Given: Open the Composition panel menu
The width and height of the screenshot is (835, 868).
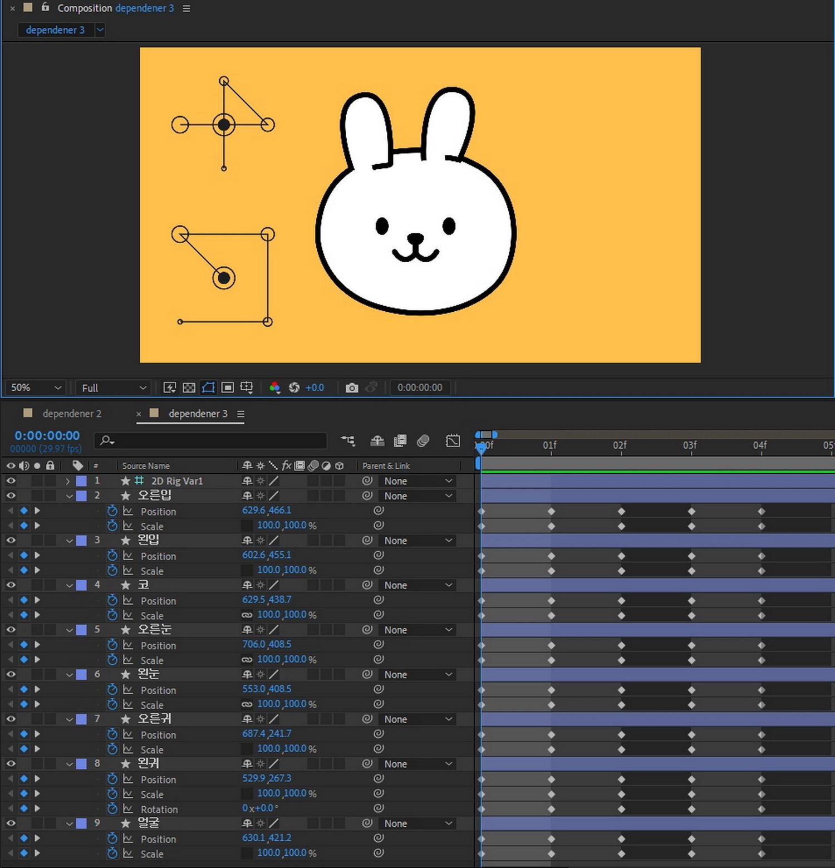Looking at the screenshot, I should [186, 8].
